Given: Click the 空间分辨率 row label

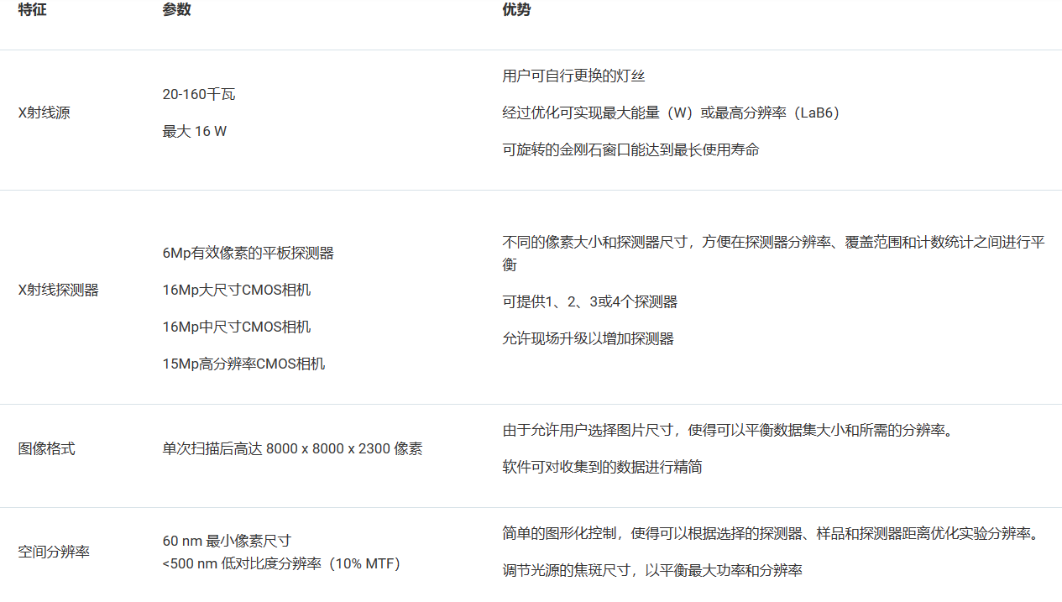Looking at the screenshot, I should pos(52,552).
